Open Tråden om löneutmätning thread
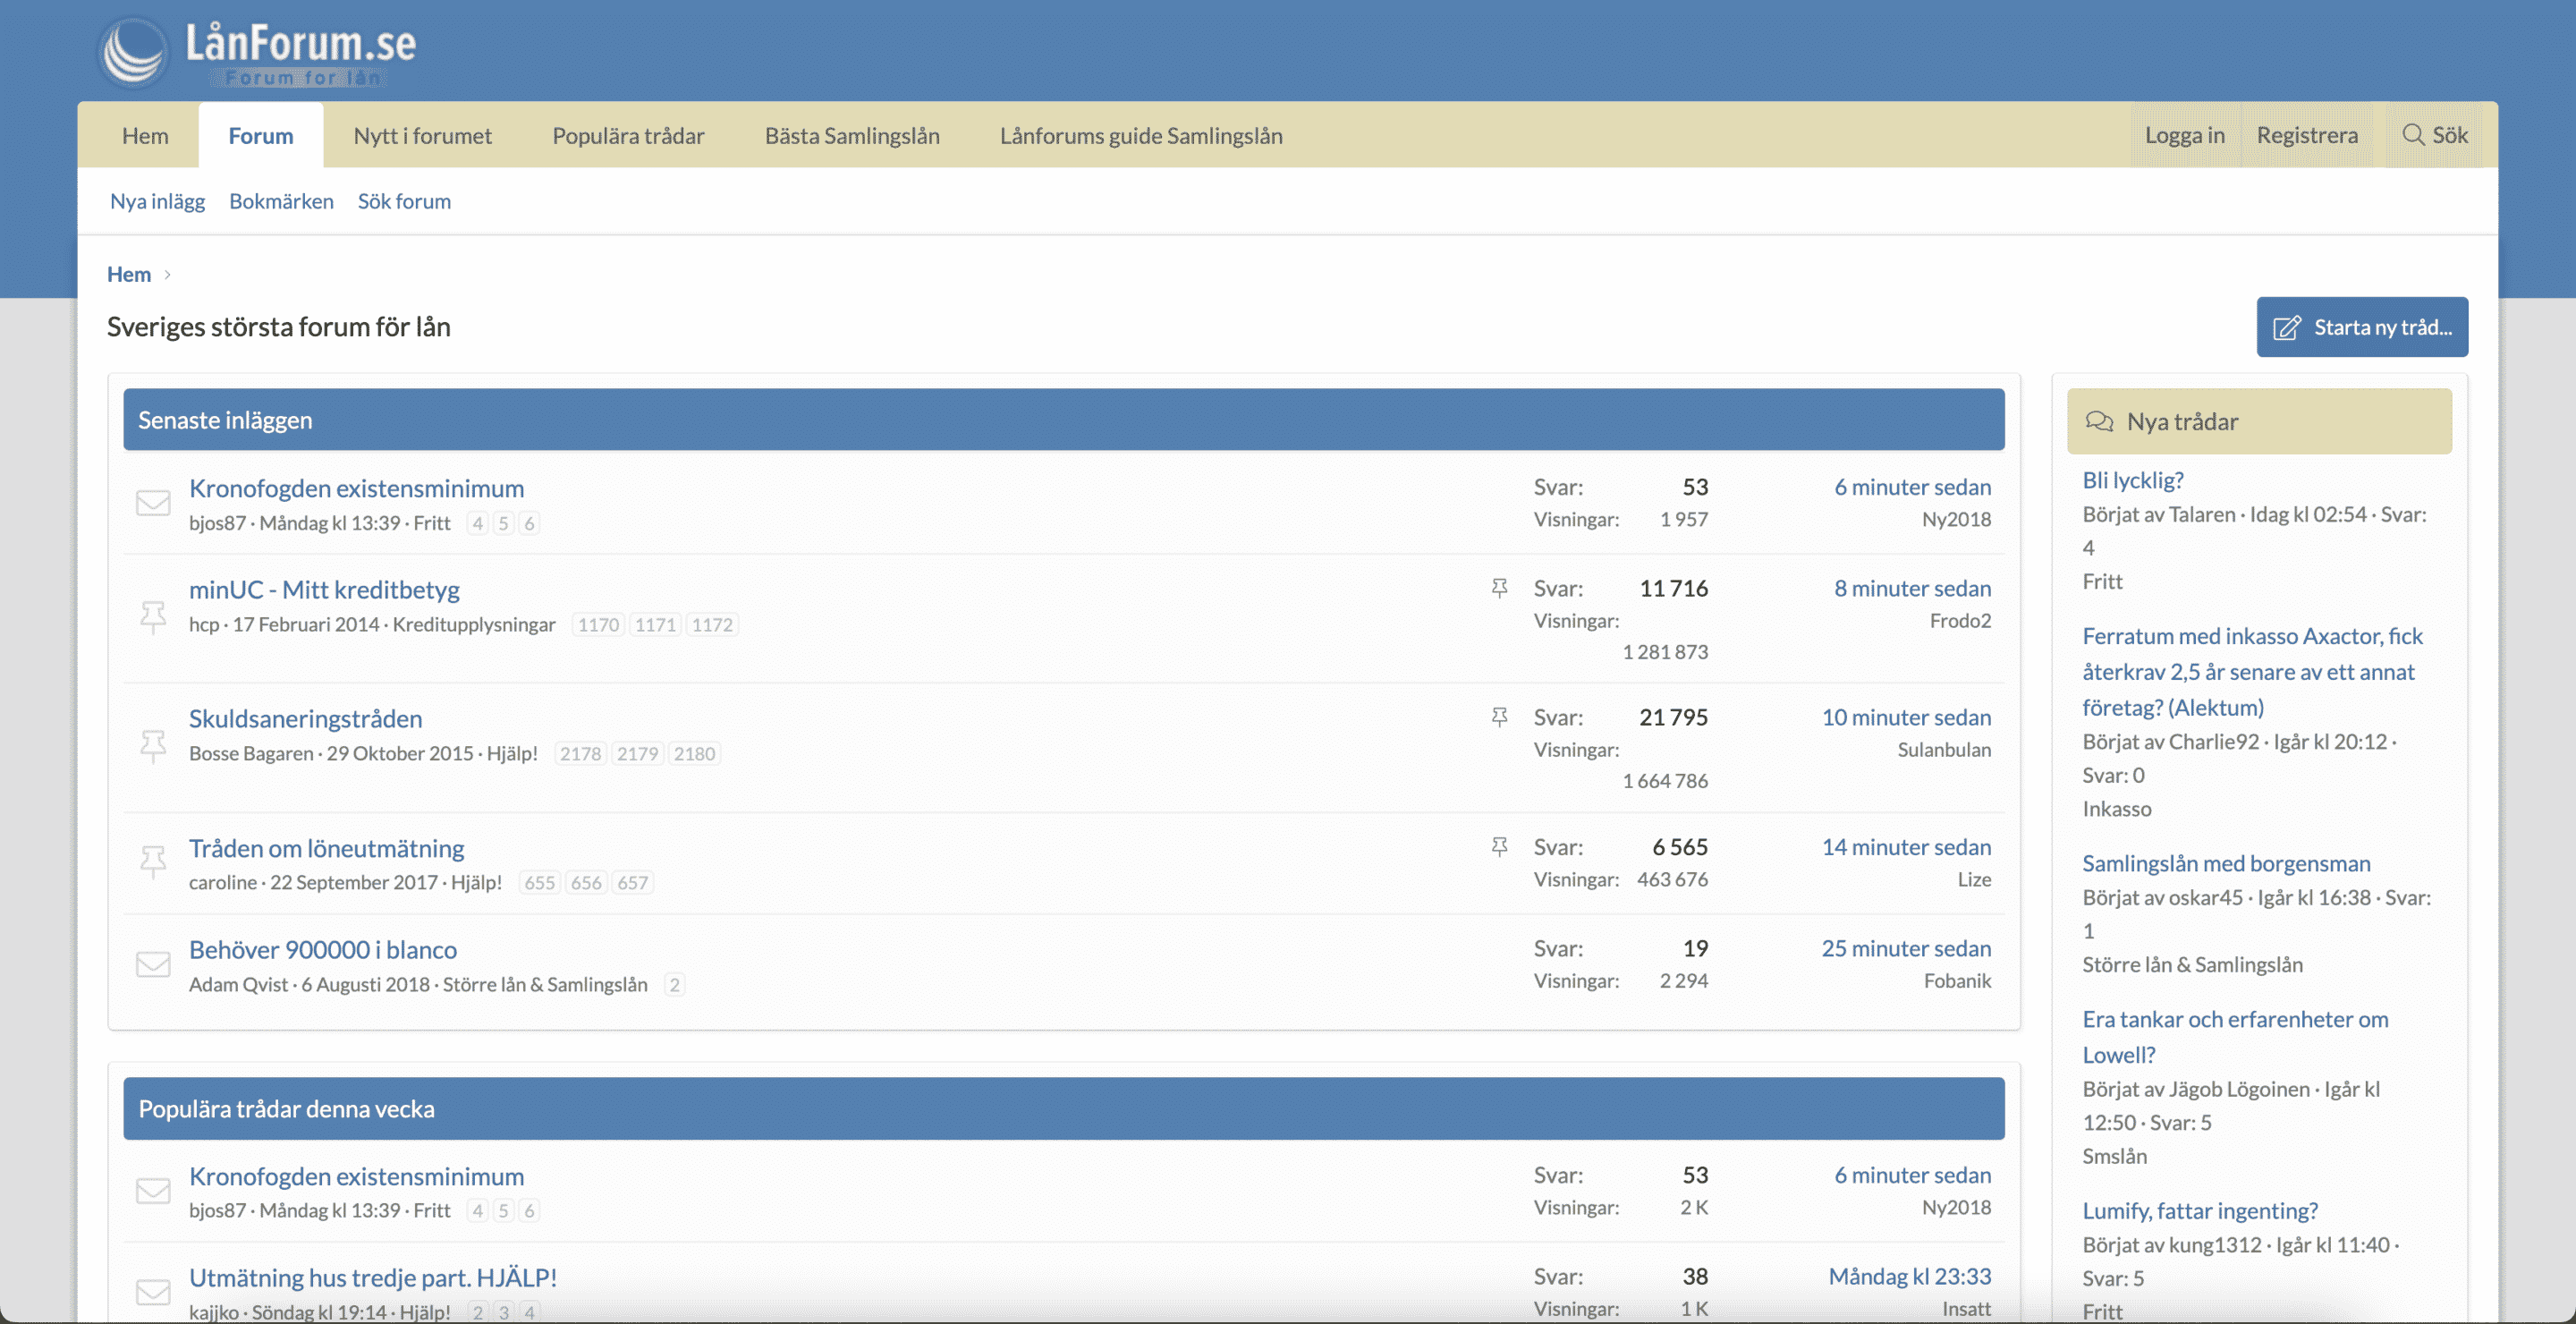This screenshot has height=1324, width=2576. (x=326, y=848)
